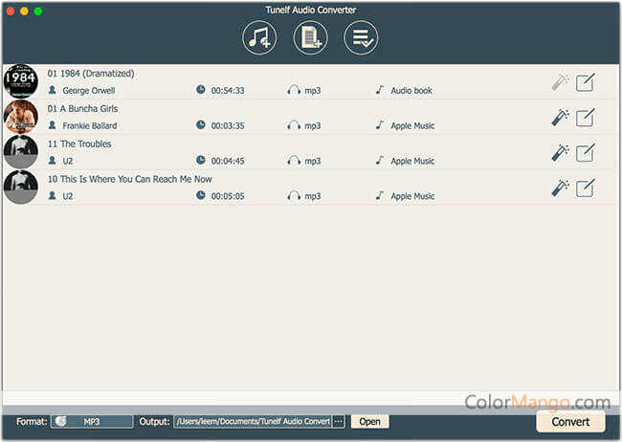
Task: Click wand icon for This Is Where You Can Reach Me Now
Action: [560, 188]
